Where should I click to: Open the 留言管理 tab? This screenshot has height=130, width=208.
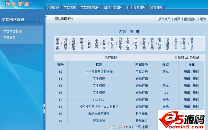coord(156,8)
